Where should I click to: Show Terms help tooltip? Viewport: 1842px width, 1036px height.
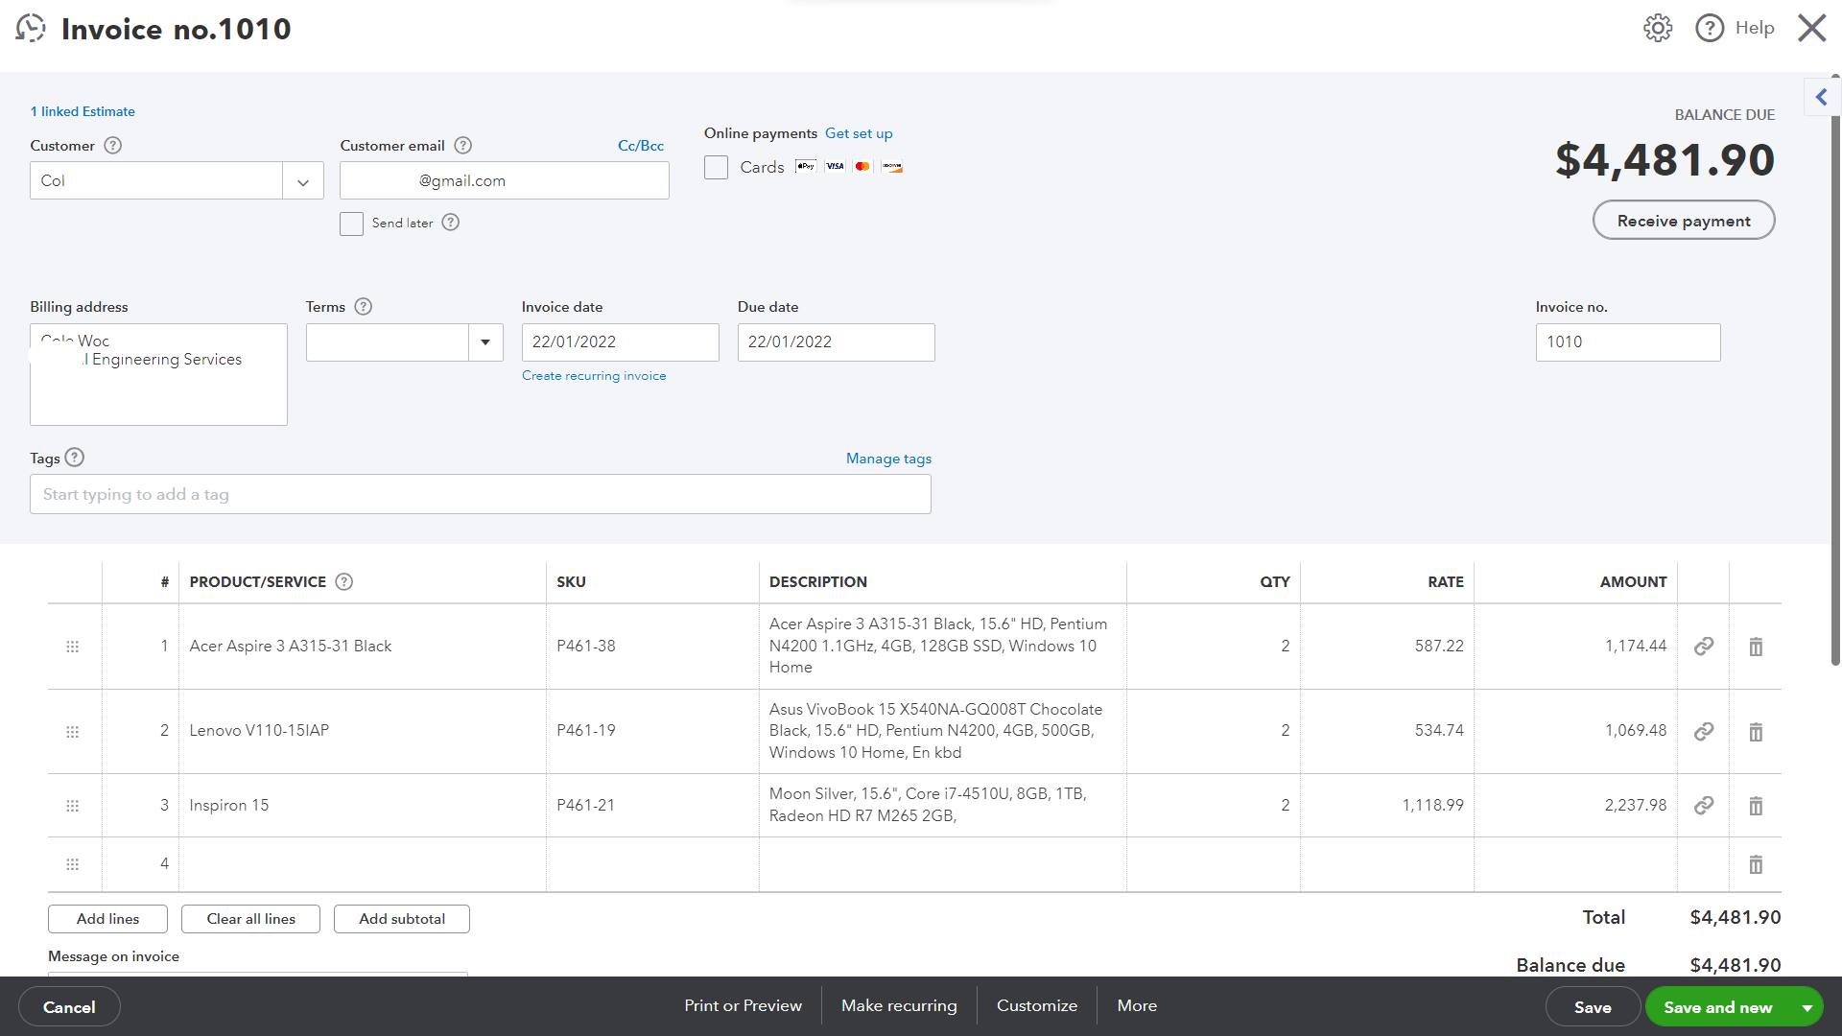(363, 307)
